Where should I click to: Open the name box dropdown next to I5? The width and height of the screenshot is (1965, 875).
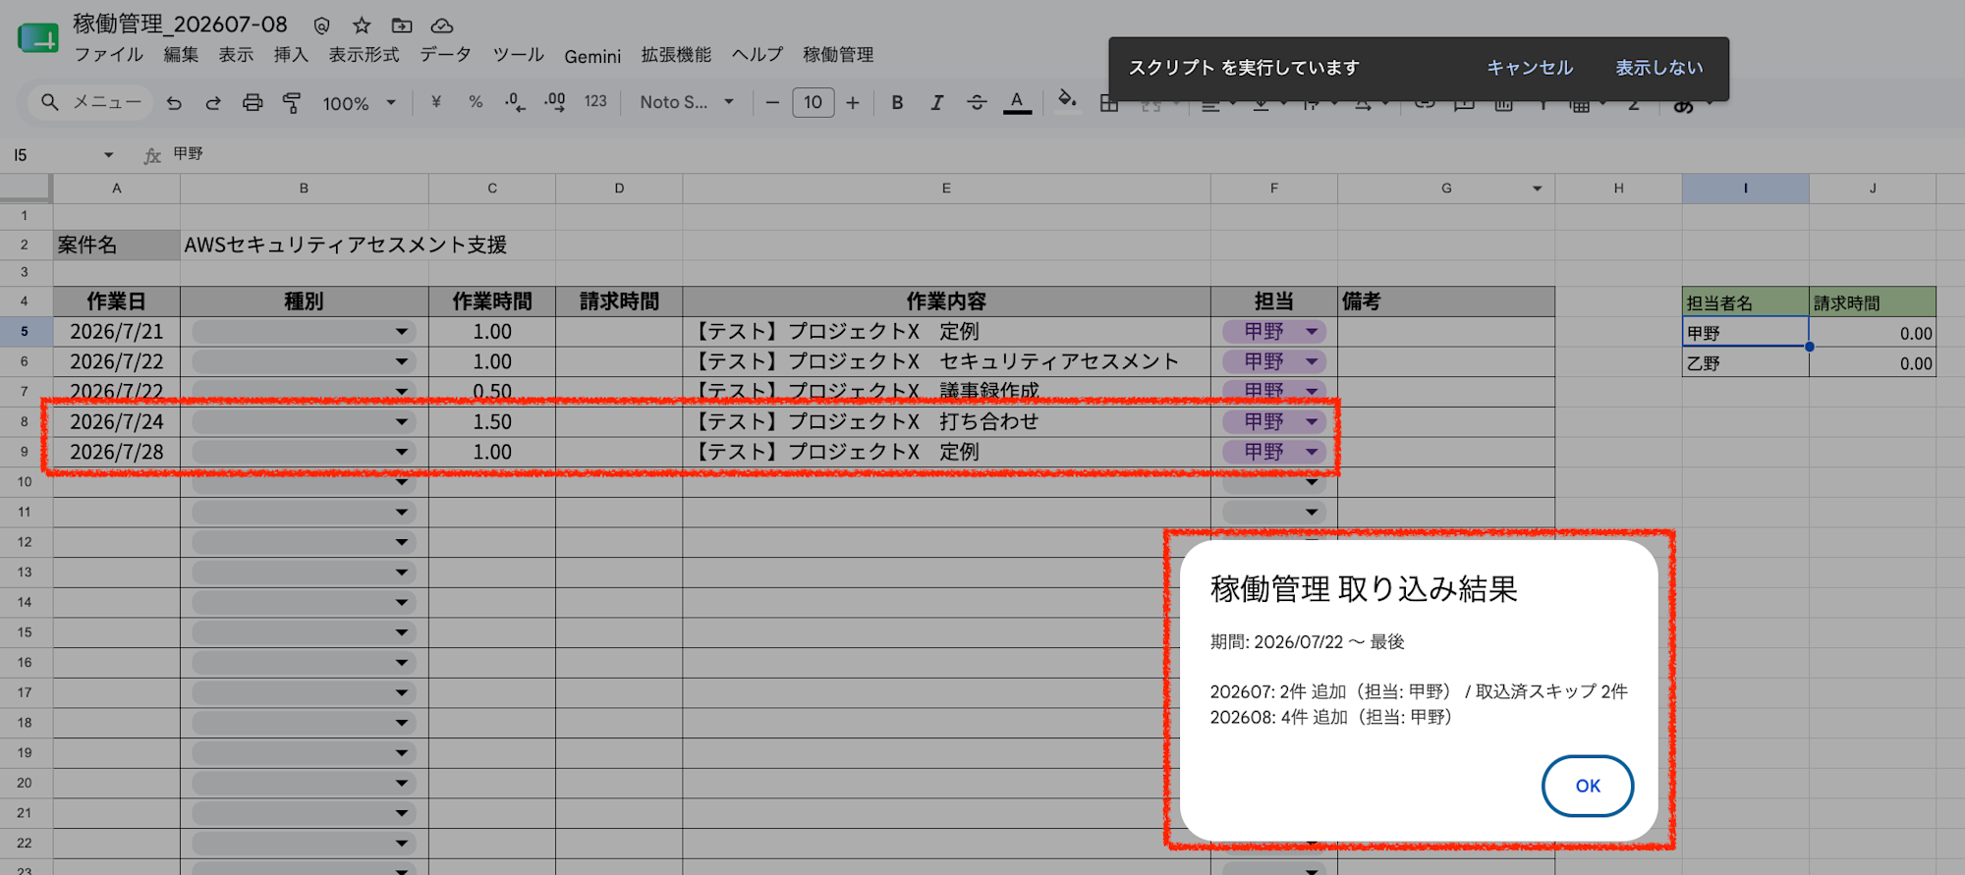(x=109, y=155)
